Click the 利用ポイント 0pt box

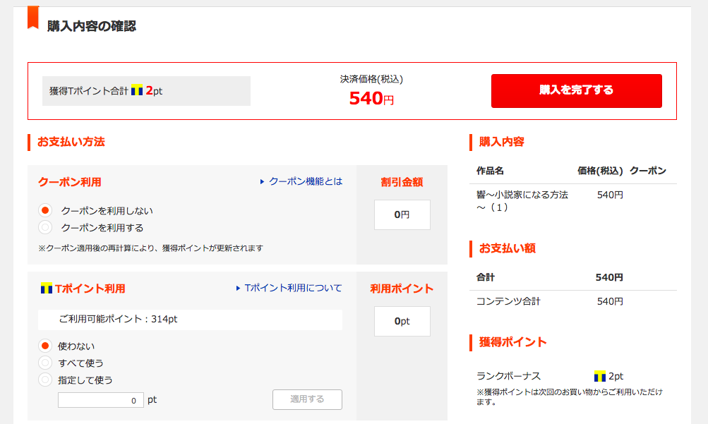pos(402,321)
